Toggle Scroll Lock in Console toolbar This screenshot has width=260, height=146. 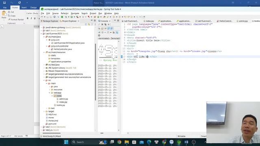coord(102,28)
